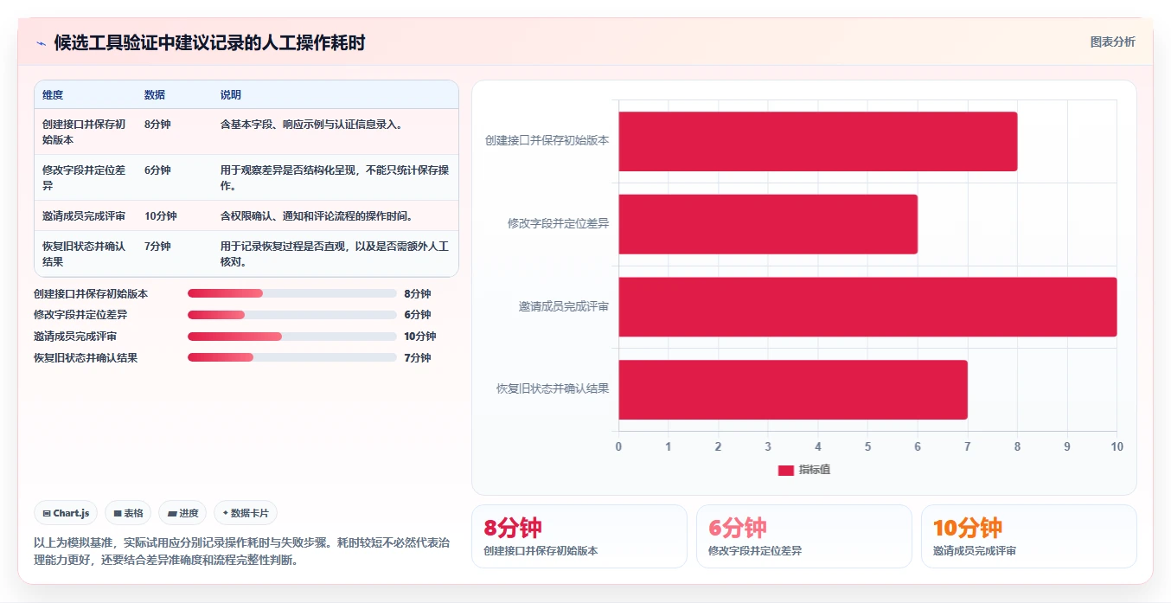The width and height of the screenshot is (1171, 603).
Task: Click the 8分钟 data card
Action: 579,536
